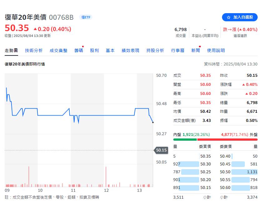The height and width of the screenshot is (203, 262).
Task: Click the 外盤 volume 4,877(71.74%)
Action: [x=235, y=135]
